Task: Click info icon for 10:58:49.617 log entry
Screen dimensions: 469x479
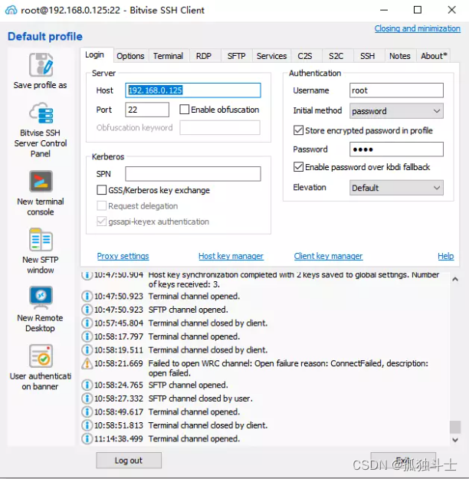Action: pyautogui.click(x=87, y=412)
